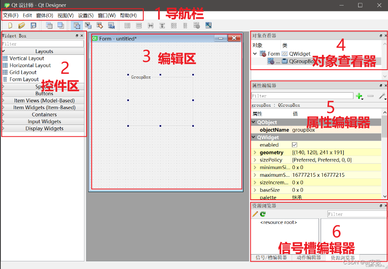Pick the Form Layout widget
The height and width of the screenshot is (269, 388).
(20, 79)
